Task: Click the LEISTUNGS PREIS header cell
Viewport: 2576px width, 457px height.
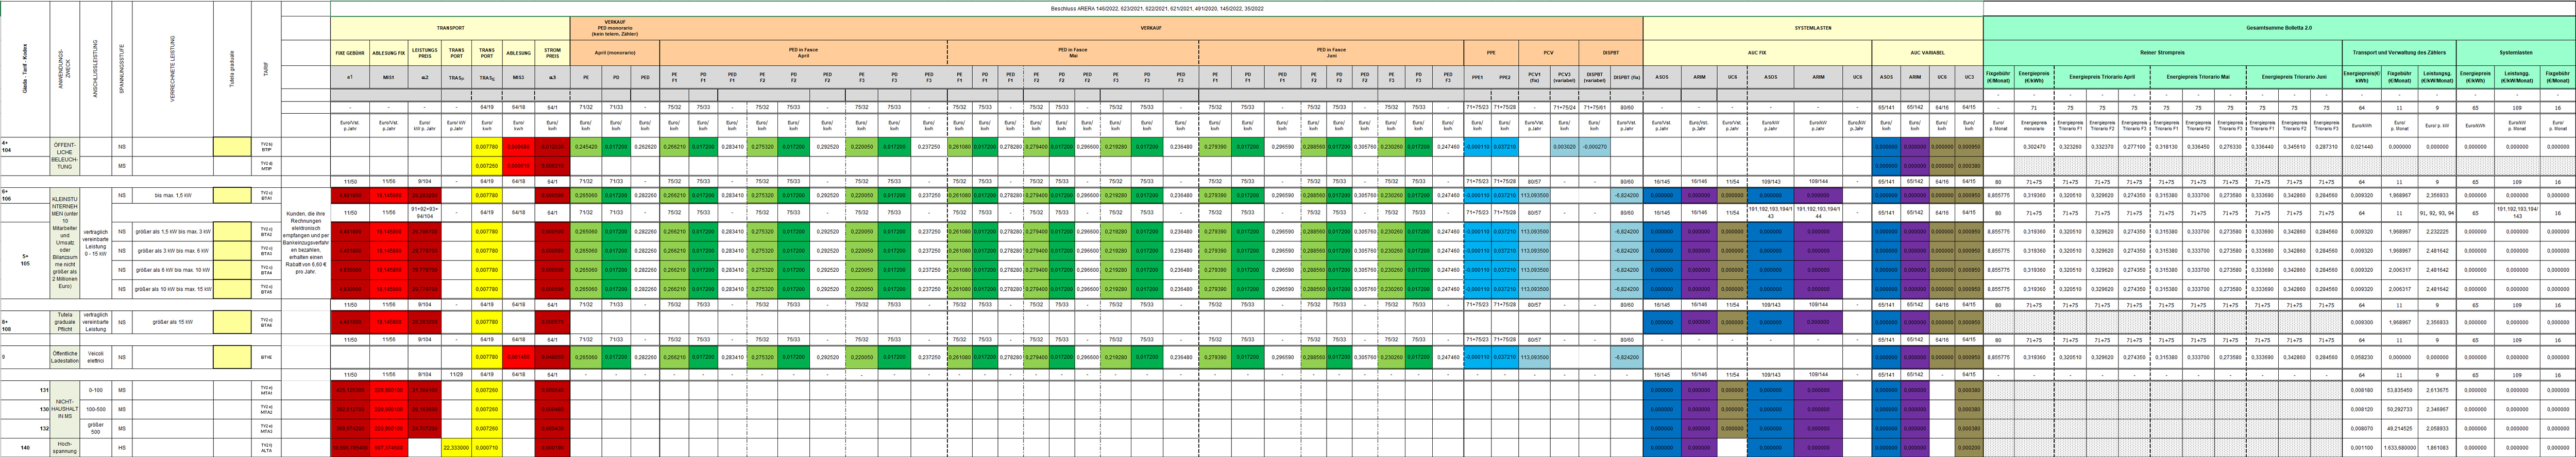Action: (x=425, y=53)
